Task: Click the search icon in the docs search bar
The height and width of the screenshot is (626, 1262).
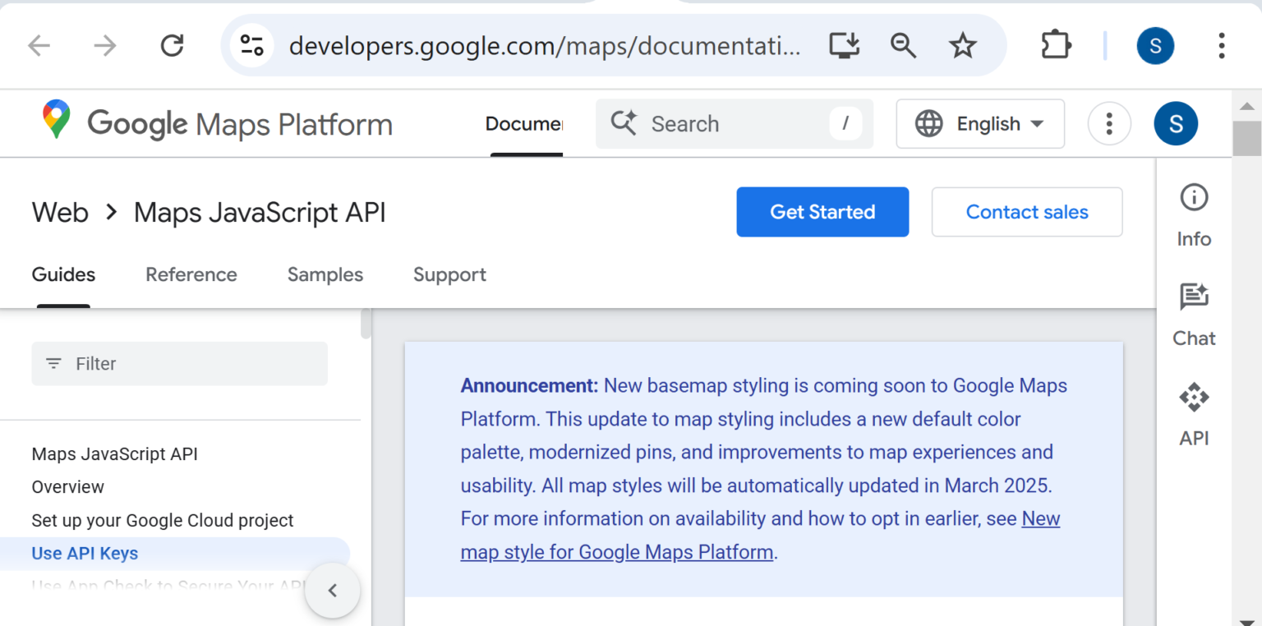Action: [x=624, y=123]
